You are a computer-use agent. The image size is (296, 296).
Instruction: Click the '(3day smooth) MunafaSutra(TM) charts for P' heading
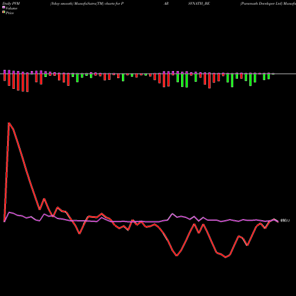pyautogui.click(x=87, y=4)
